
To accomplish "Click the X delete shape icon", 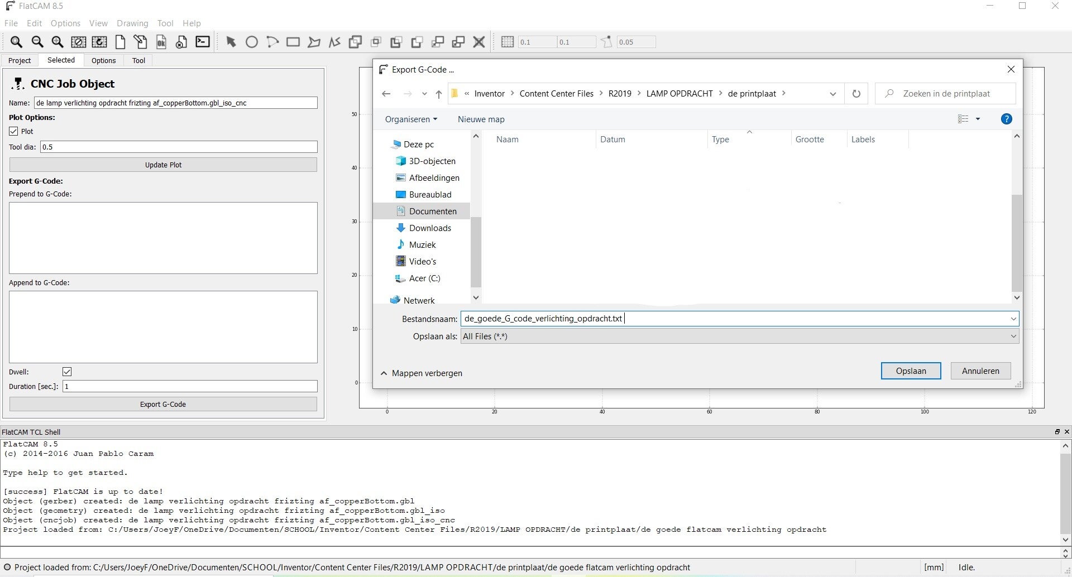I will (478, 42).
